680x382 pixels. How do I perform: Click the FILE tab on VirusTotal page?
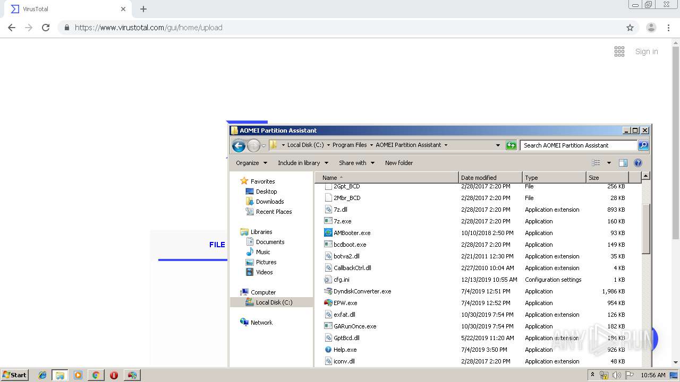[217, 245]
